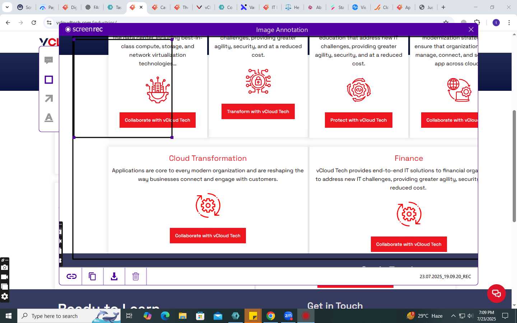Switch to the 'Dig' tab
This screenshot has height=323, width=517.
(x=70, y=7)
